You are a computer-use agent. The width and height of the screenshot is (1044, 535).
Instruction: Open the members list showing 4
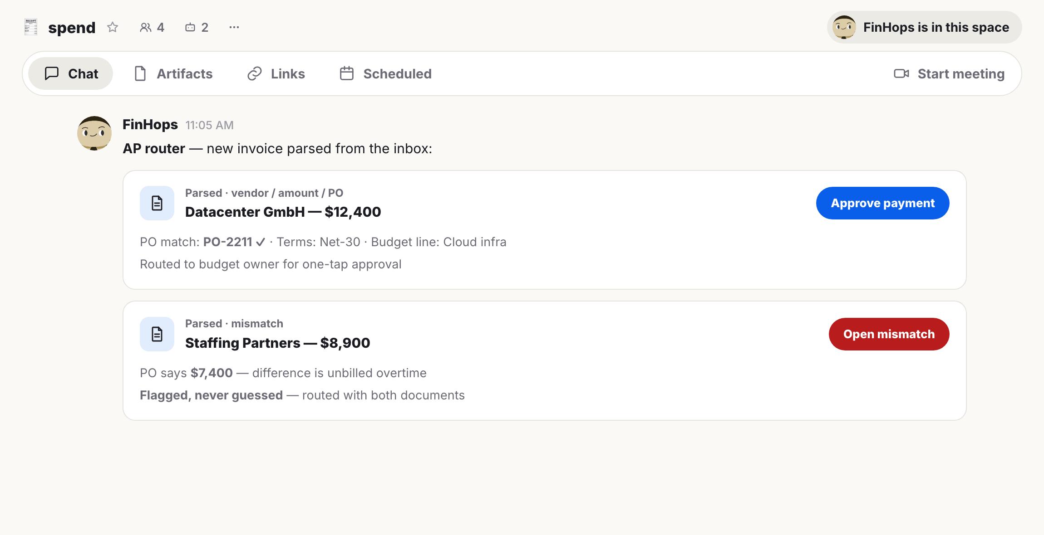coord(152,27)
